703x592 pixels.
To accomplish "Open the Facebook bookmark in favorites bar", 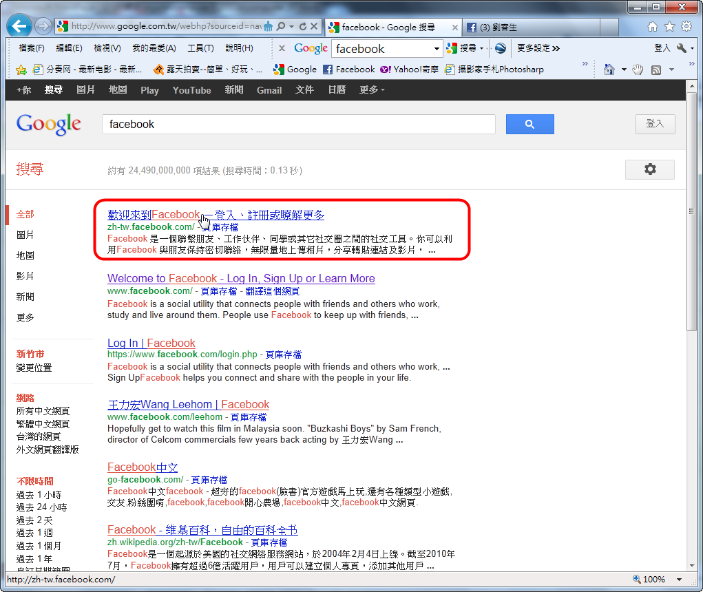I will [x=349, y=70].
